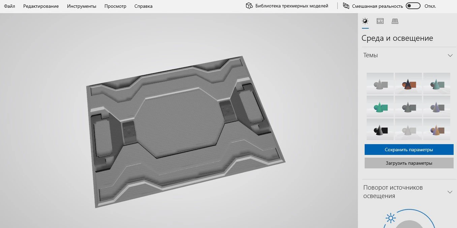Apply the plain medium-gray theme thumbnail
This screenshot has height=228, width=457.
click(x=380, y=84)
